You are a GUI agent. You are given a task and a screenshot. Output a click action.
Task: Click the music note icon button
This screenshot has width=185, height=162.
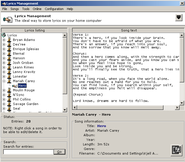[x=176, y=150]
